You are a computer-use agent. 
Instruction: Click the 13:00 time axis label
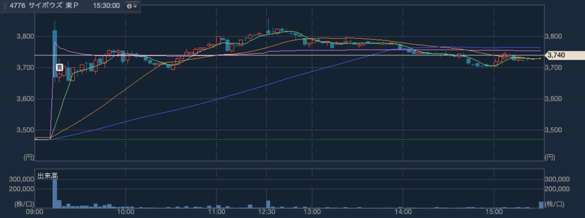coord(312,212)
